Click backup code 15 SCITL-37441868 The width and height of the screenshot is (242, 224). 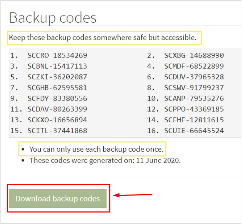57,131
